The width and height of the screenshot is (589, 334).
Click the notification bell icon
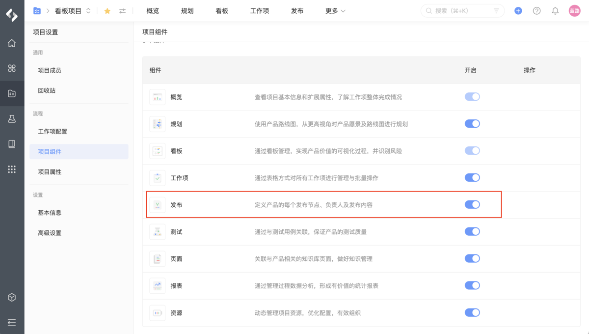pyautogui.click(x=555, y=10)
